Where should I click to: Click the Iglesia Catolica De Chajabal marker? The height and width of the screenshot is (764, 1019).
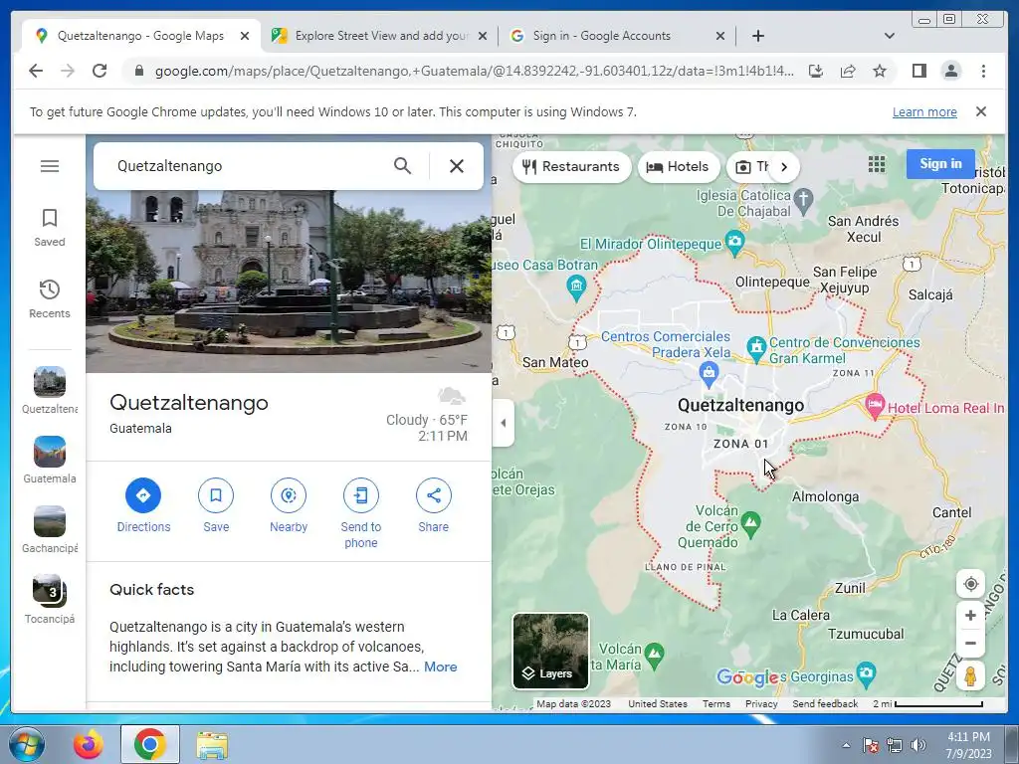coord(803,202)
